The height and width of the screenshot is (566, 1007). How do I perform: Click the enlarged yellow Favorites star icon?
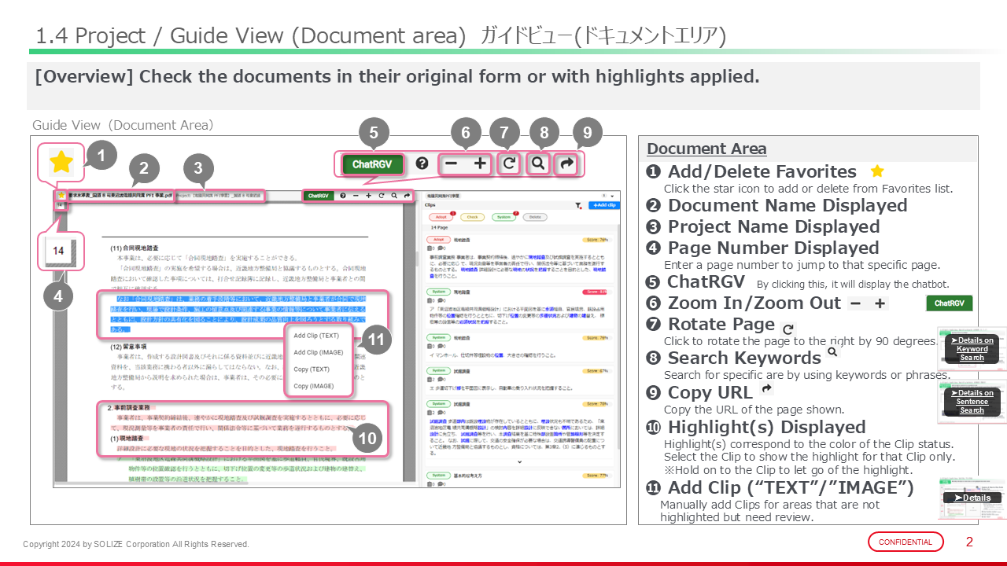pos(61,162)
